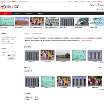
Task: Click the 工商信息 section heading
Action: 28,94
